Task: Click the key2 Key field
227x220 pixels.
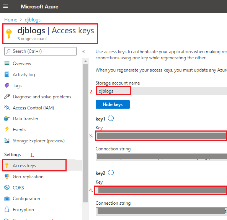Action: 161,190
